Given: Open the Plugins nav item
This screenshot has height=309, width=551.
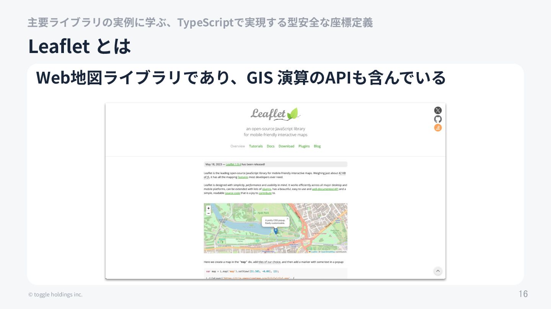Looking at the screenshot, I should (304, 146).
